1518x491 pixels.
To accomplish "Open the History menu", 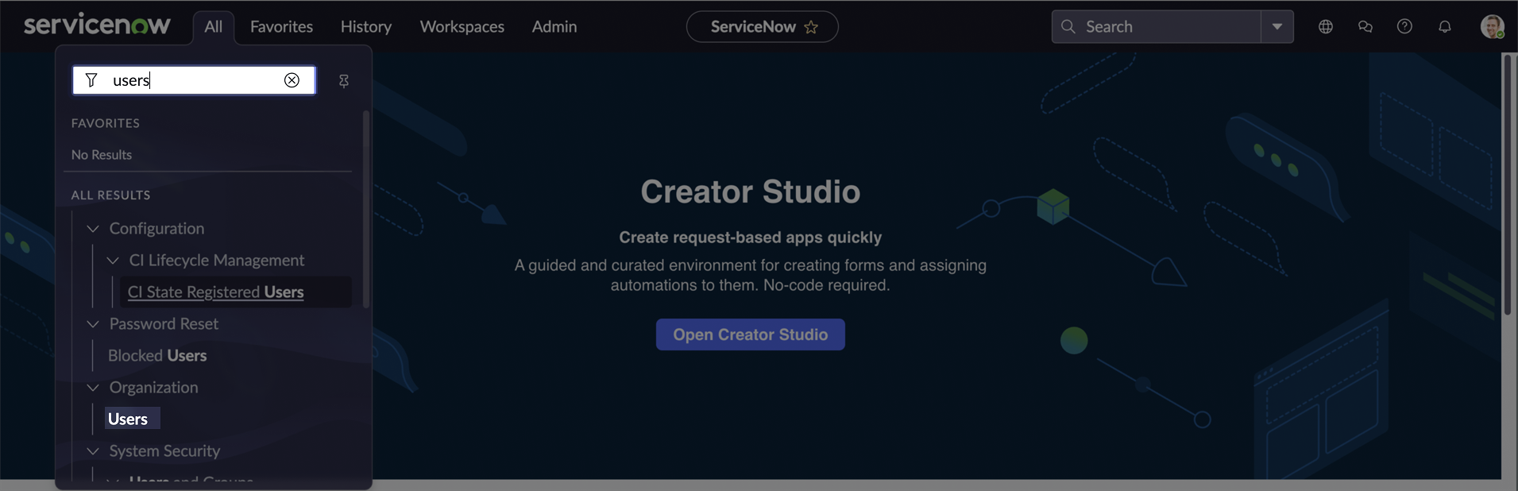I will point(366,26).
